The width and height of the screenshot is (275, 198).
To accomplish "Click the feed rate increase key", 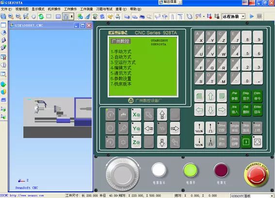I will (199, 128).
